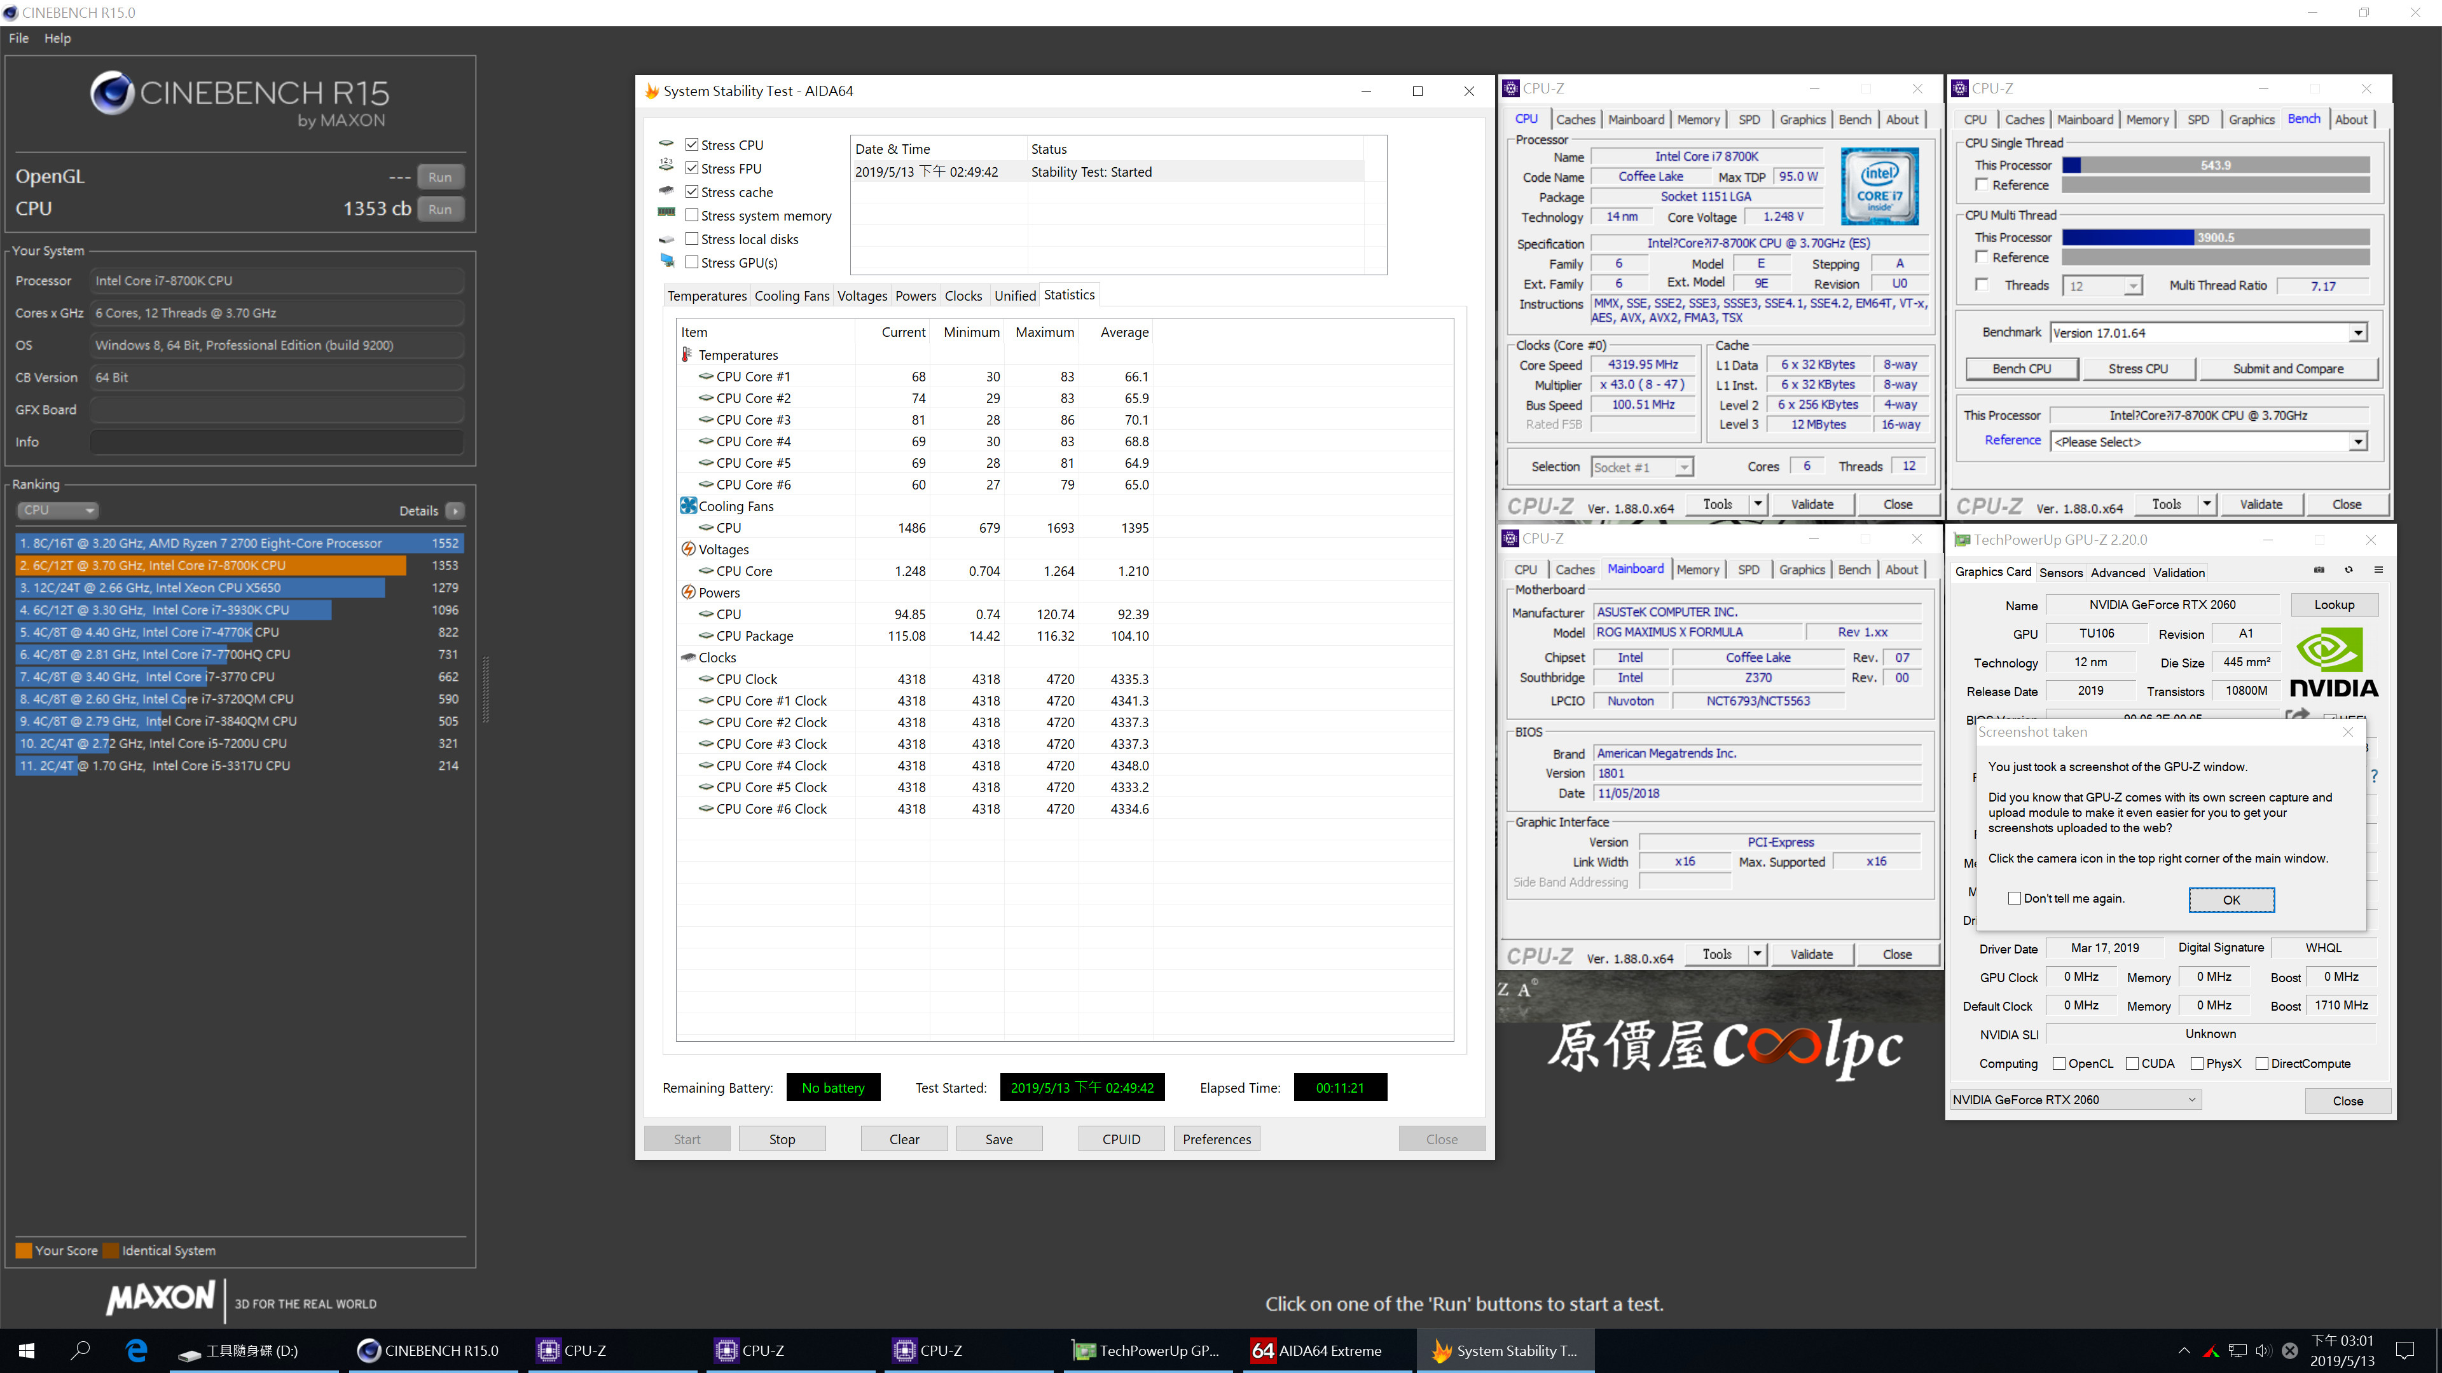2442x1373 pixels.
Task: Open the Cinebench Help menu
Action: coord(57,38)
